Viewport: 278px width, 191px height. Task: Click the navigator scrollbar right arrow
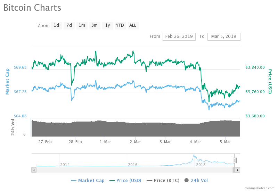point(238,170)
